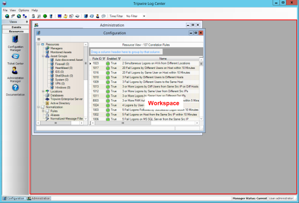Select rule 1002 row in the grid
Viewport: 299px width, 203px height.
[x=144, y=115]
